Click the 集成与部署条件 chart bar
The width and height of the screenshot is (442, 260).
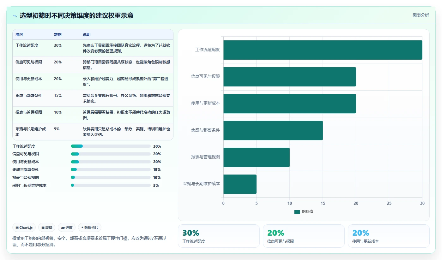tap(273, 130)
